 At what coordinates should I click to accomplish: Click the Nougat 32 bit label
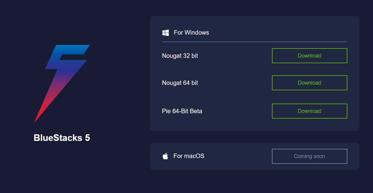[x=180, y=56]
